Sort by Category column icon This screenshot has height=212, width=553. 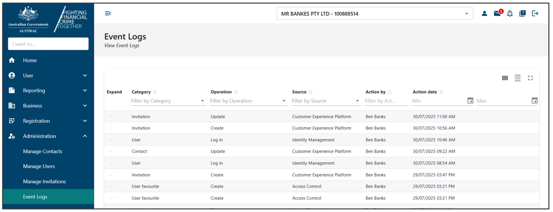coord(155,92)
